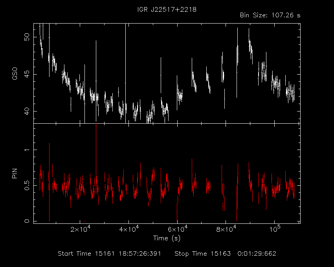Select the Bin Size: 107.26 s label
334x267 pixels.
[x=270, y=15]
